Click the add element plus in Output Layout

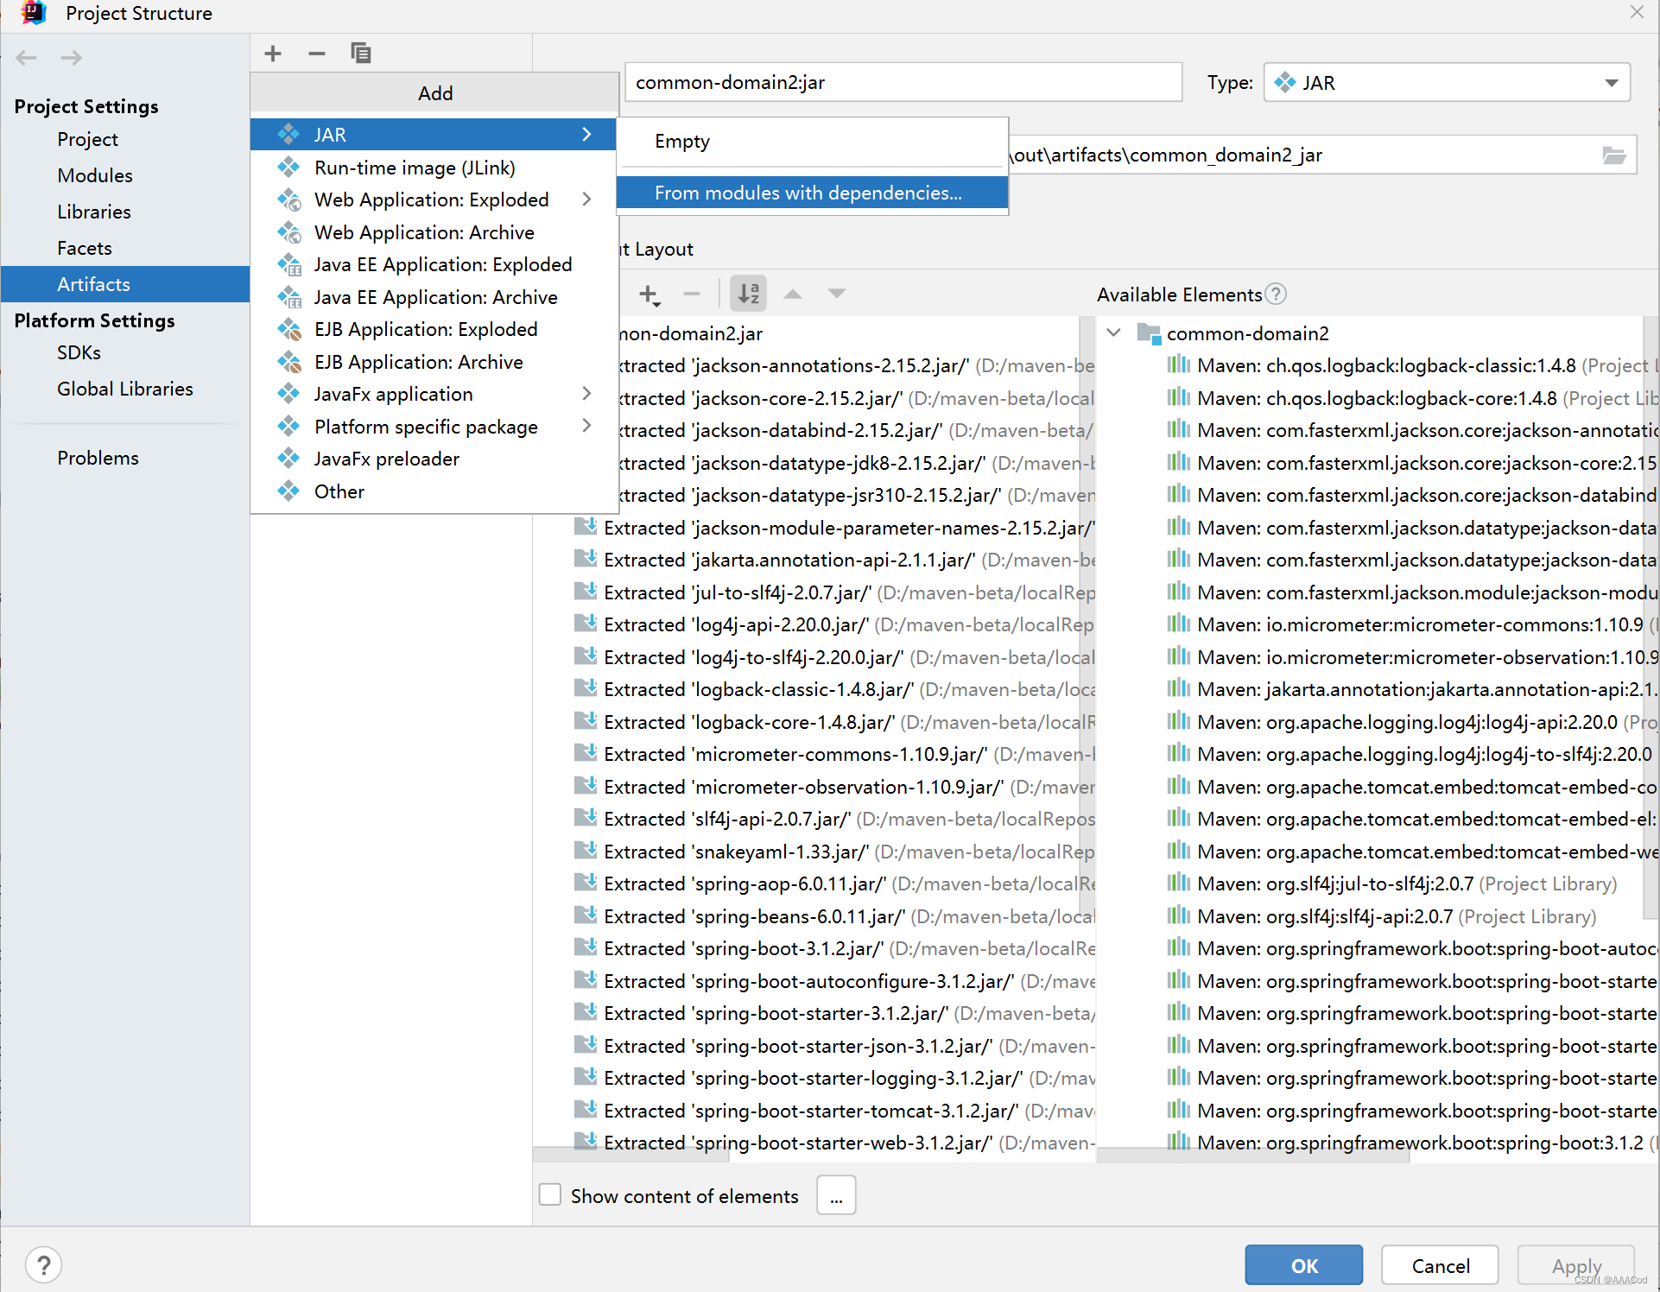649,294
